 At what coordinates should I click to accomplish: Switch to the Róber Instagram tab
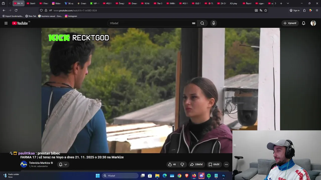(x=56, y=3)
